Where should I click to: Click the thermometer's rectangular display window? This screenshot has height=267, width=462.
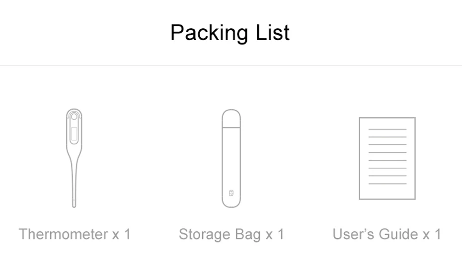click(74, 134)
